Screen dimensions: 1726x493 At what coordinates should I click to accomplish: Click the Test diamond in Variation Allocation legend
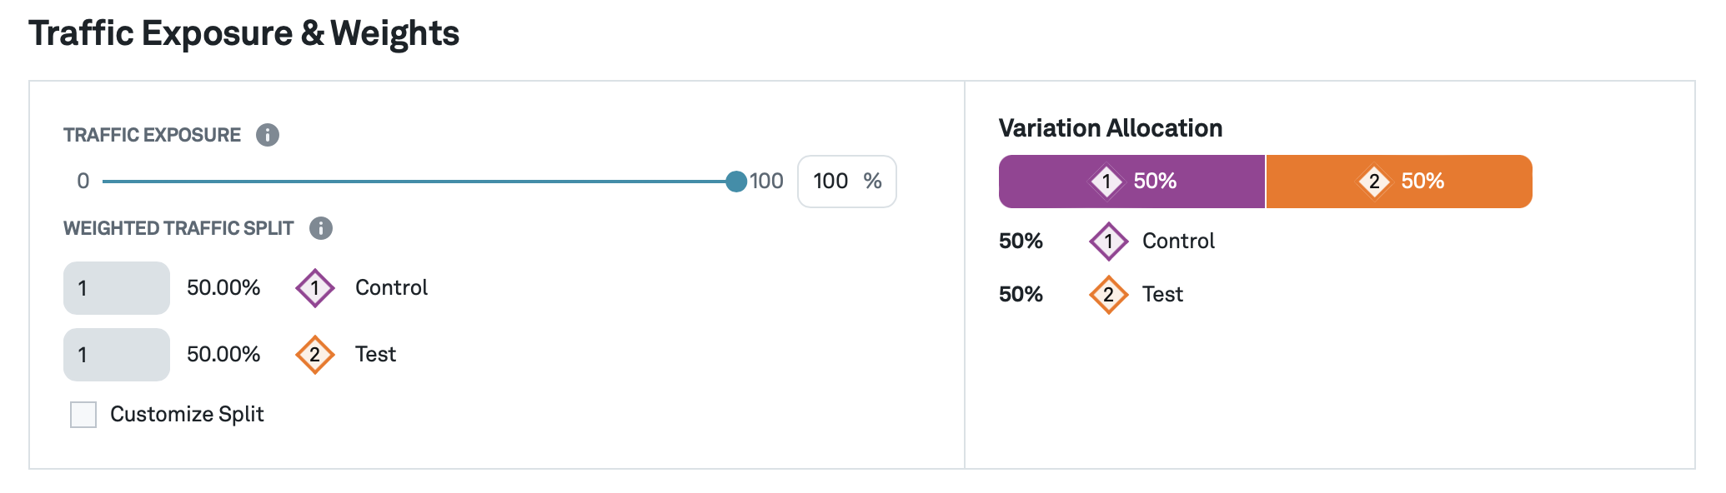(x=1109, y=294)
